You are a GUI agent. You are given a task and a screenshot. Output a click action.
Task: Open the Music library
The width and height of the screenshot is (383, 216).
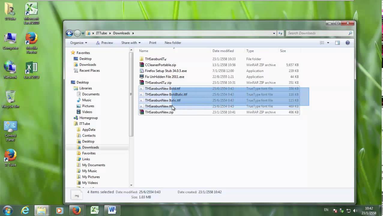[x=87, y=100]
